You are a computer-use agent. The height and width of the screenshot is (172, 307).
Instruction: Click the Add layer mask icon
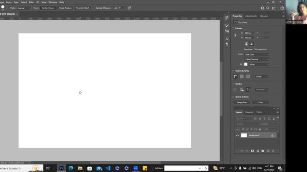click(x=252, y=151)
